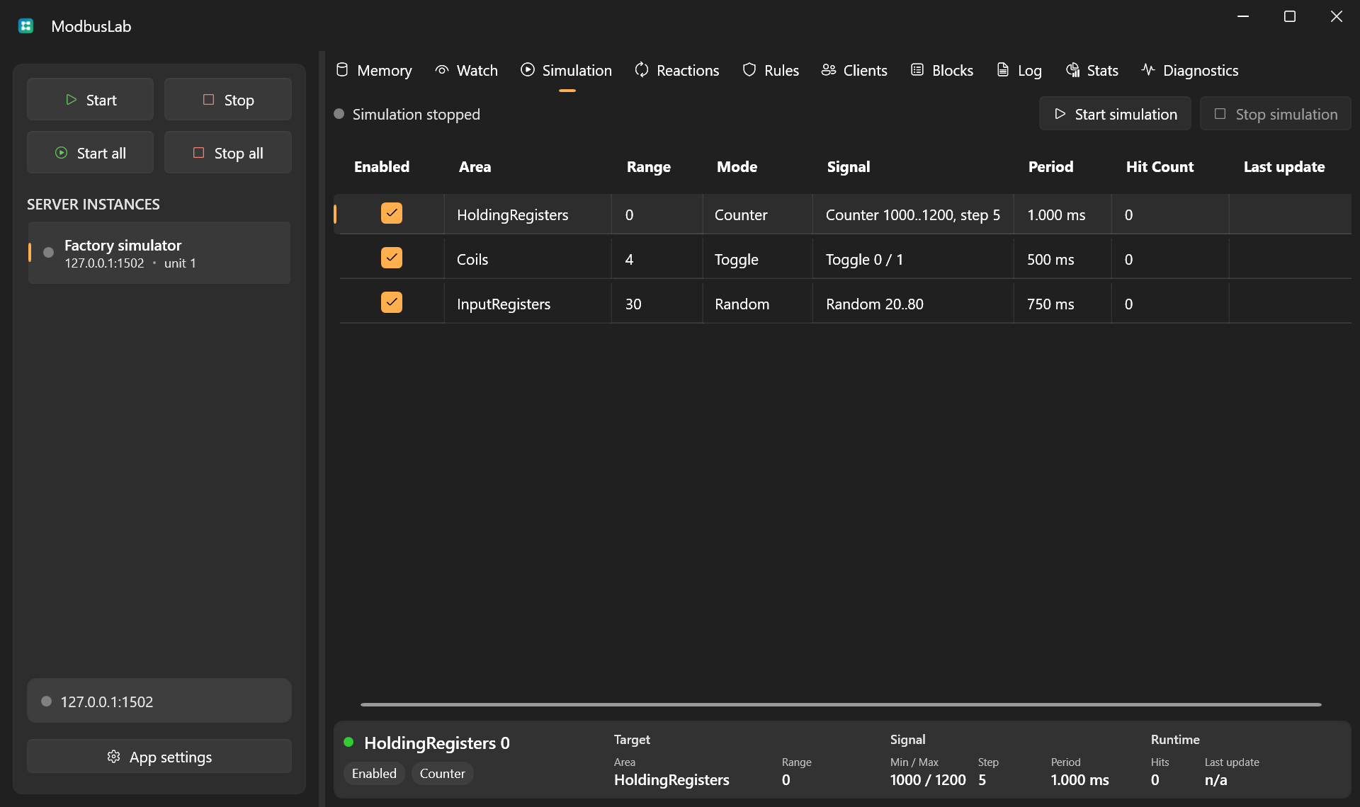This screenshot has height=807, width=1360.
Task: Click the Rules tab shield icon
Action: (x=749, y=70)
